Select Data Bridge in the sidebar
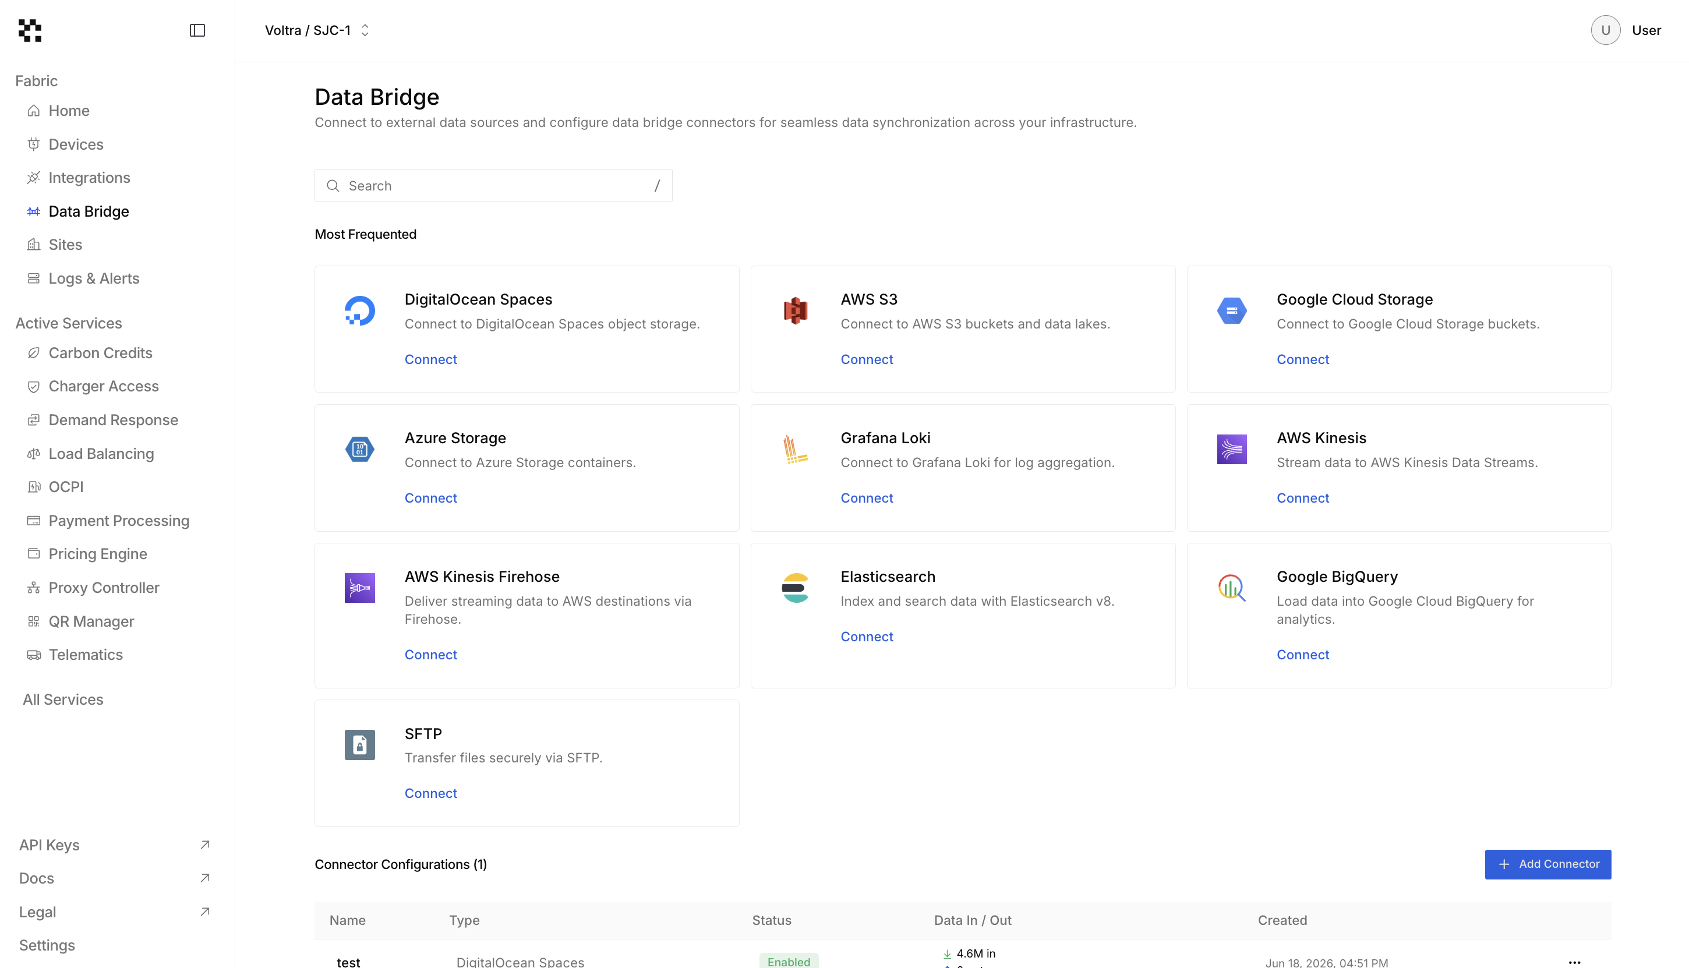1689x968 pixels. point(89,211)
